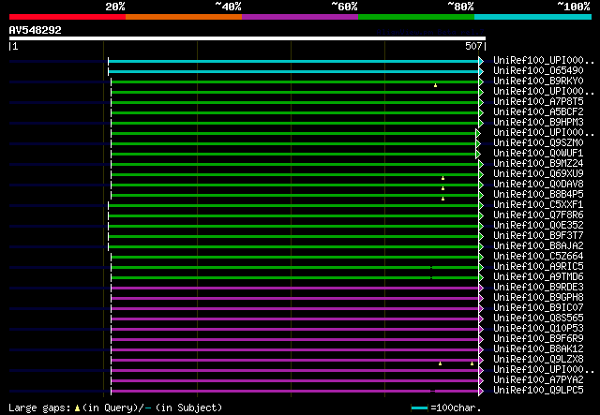
Task: Click the green ~80% identity legend segment
Action: point(416,17)
